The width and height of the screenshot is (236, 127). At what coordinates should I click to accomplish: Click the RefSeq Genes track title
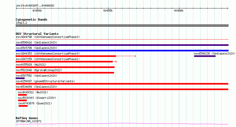pos(27,118)
